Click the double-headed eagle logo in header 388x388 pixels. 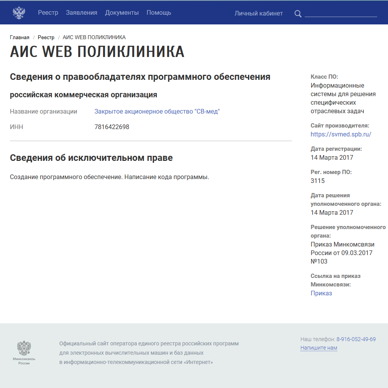[19, 13]
